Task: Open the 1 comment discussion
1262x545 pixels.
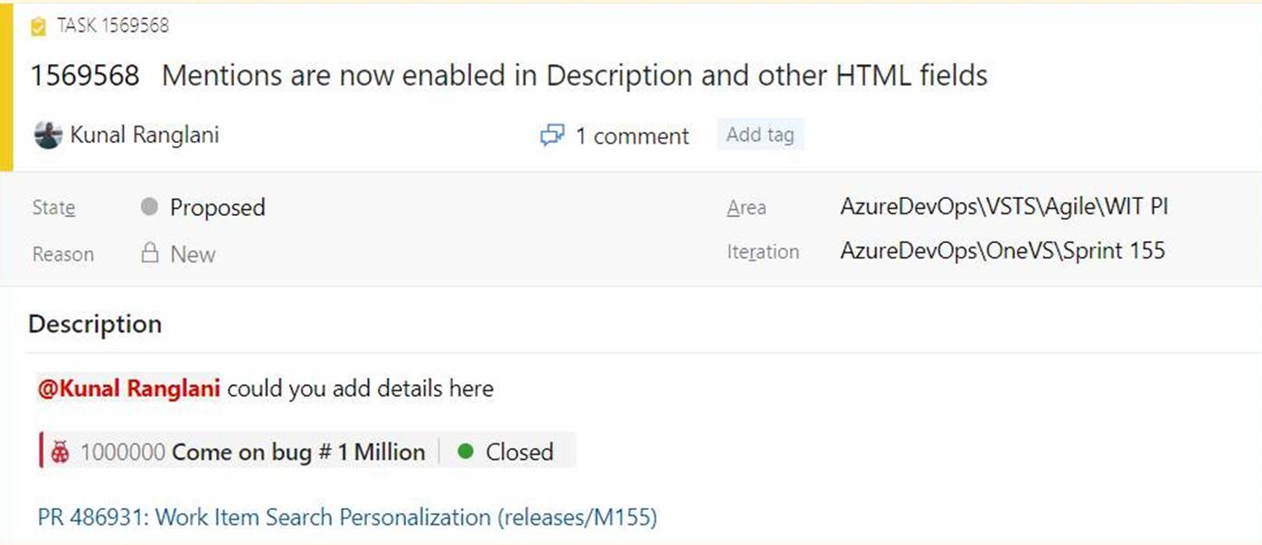Action: (x=631, y=136)
